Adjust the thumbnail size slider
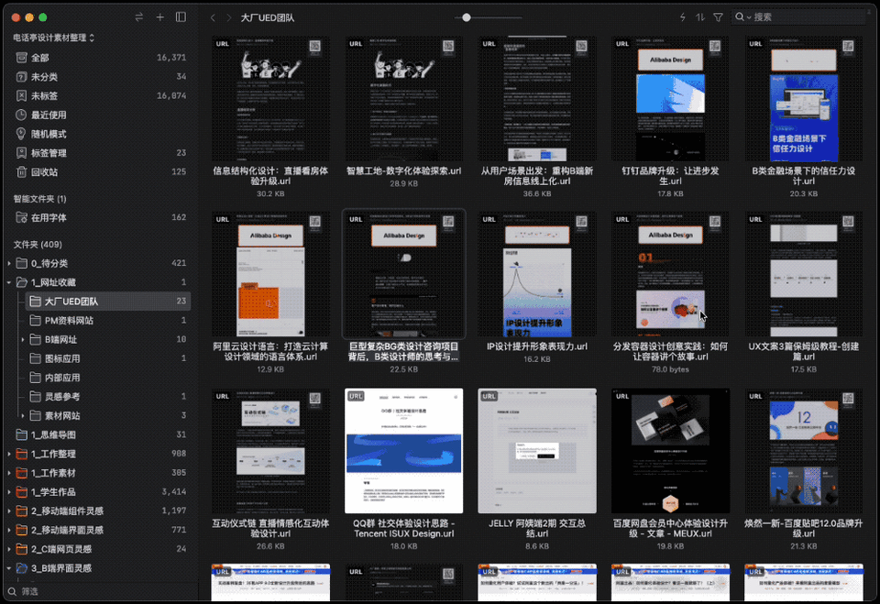 pyautogui.click(x=467, y=17)
